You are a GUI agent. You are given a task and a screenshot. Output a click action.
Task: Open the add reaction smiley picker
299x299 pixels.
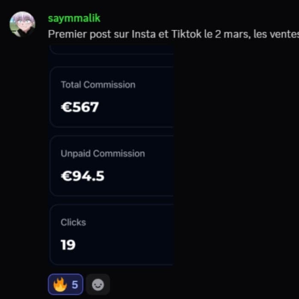point(98,284)
